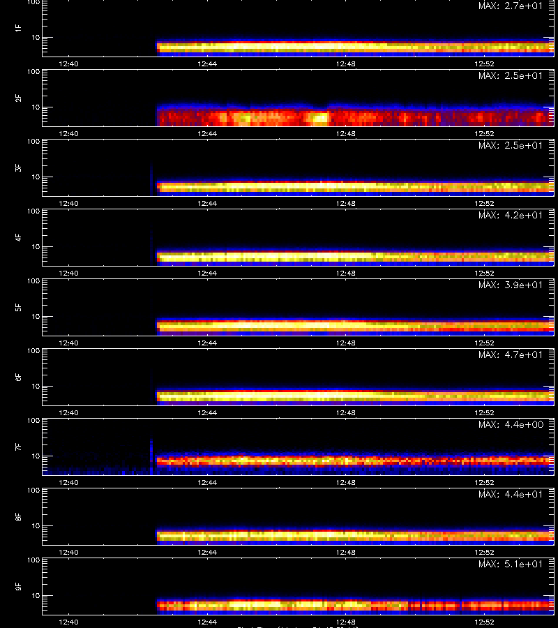Click the 12:52 tick label below the 3F panel

[x=484, y=203]
